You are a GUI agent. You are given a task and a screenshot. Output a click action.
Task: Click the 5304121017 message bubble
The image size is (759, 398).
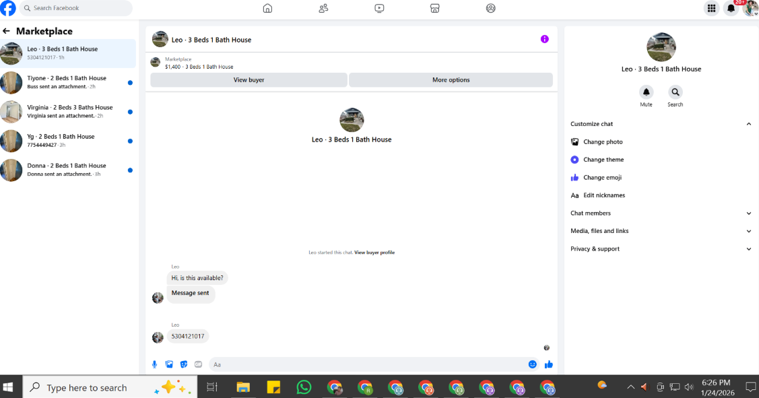pyautogui.click(x=188, y=337)
